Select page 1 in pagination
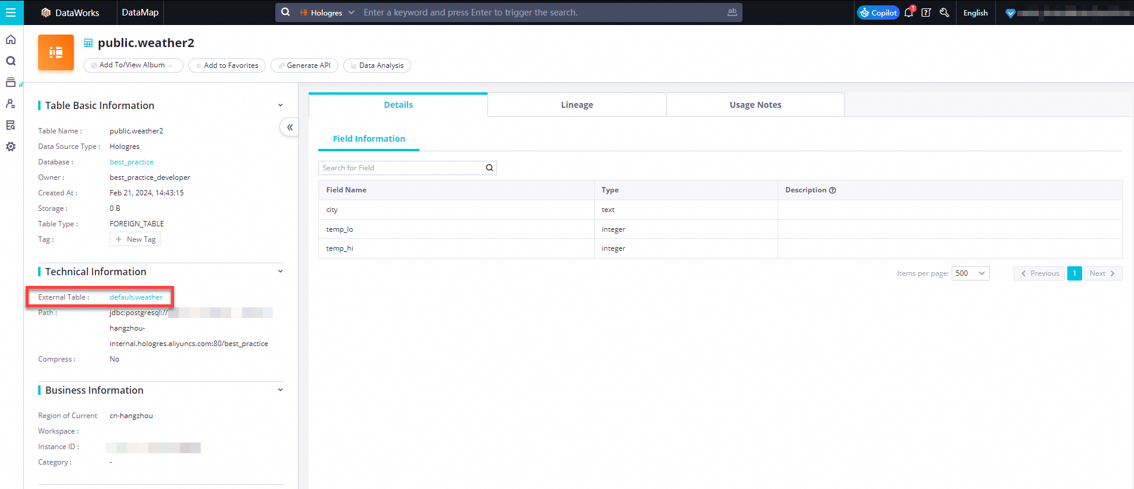This screenshot has height=489, width=1134. pyautogui.click(x=1074, y=273)
